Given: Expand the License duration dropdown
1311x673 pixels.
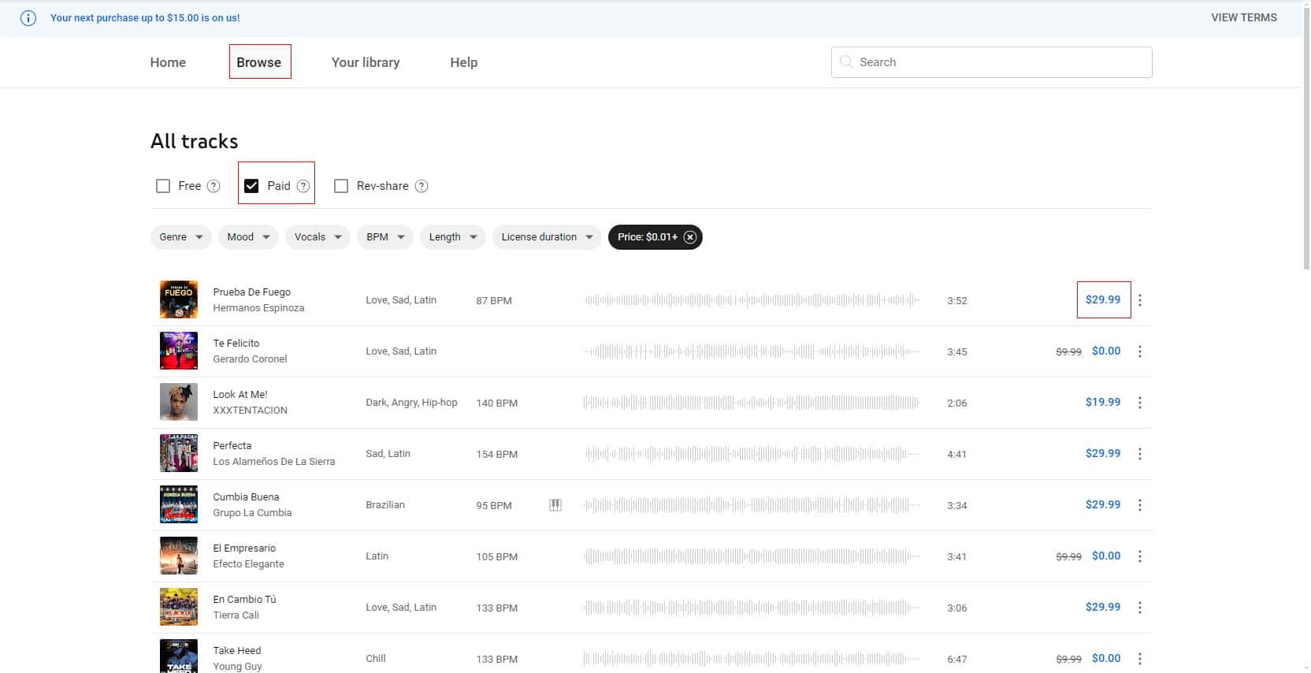Looking at the screenshot, I should pos(547,237).
